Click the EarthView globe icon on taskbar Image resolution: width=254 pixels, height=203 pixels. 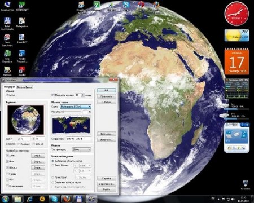[91, 199]
